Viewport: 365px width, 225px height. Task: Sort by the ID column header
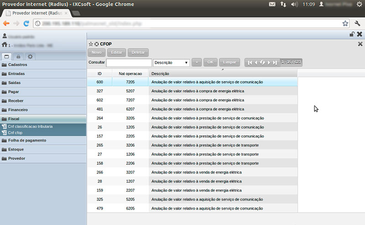[99, 74]
